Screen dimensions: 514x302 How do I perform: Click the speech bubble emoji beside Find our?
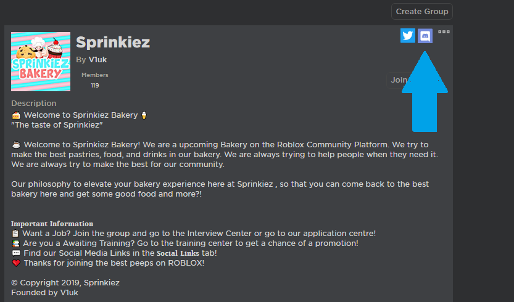[x=15, y=253]
